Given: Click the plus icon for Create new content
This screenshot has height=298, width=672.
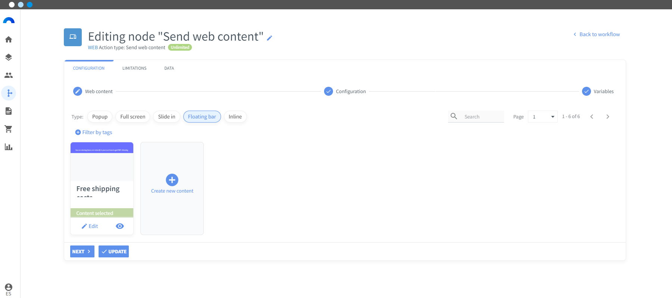Looking at the screenshot, I should 172,180.
